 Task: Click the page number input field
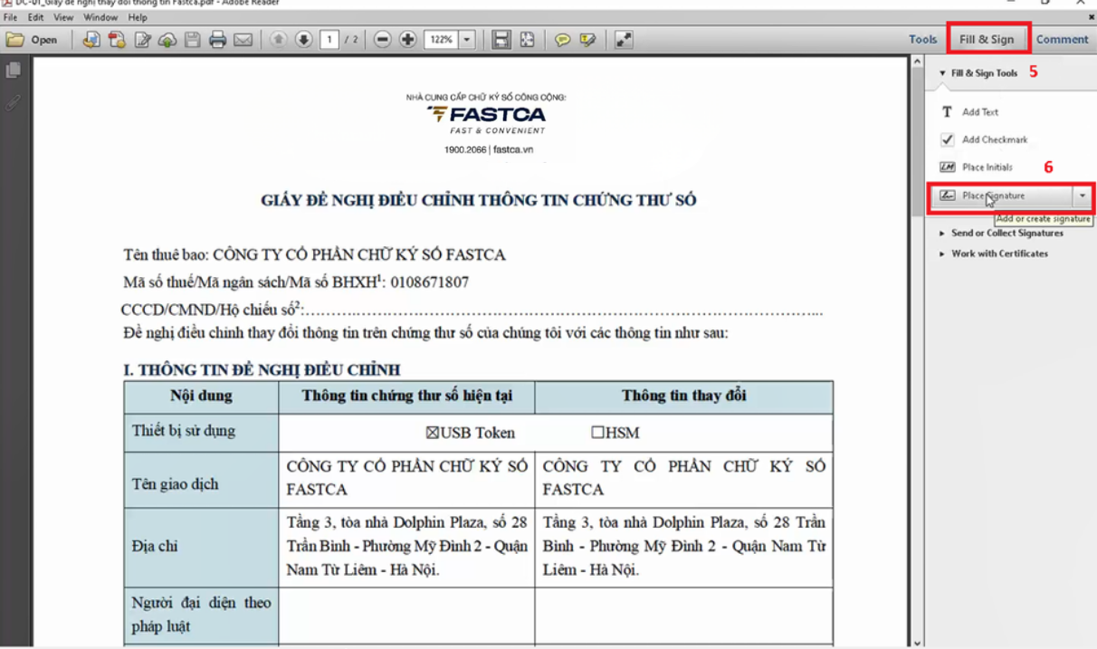coord(329,40)
